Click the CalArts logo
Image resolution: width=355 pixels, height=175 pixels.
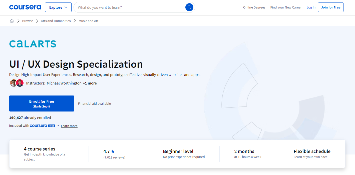tap(33, 44)
